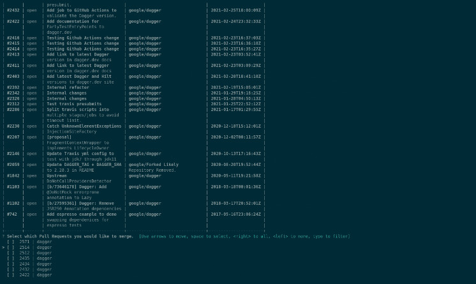The width and height of the screenshot is (476, 284).
Task: Toggle the checkbox for 2434 dagger
Action: 11,264
